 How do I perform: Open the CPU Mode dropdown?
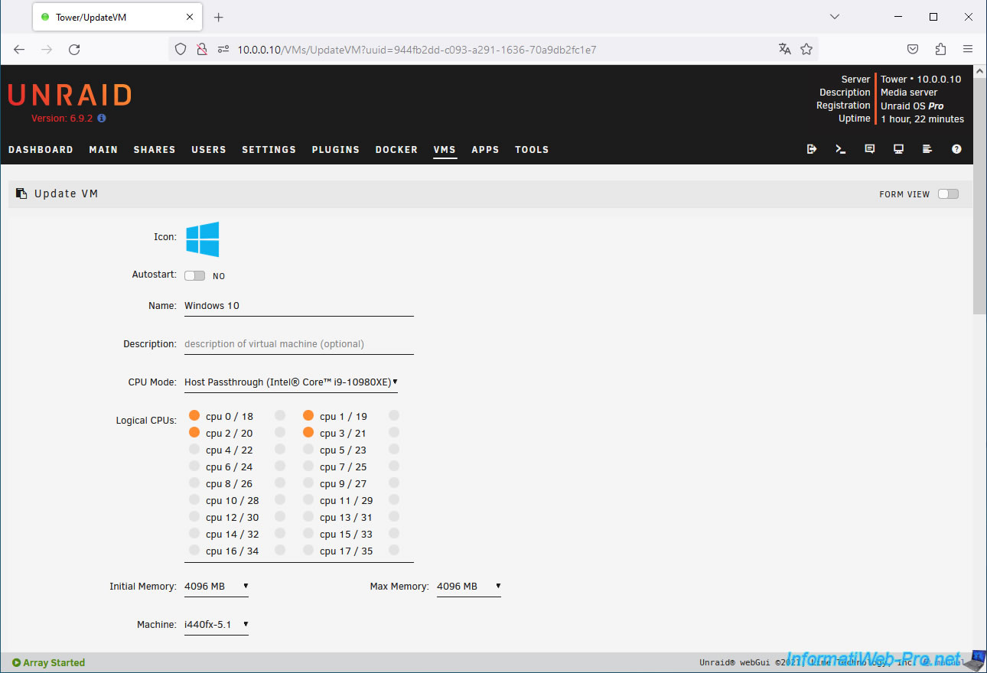coord(291,382)
